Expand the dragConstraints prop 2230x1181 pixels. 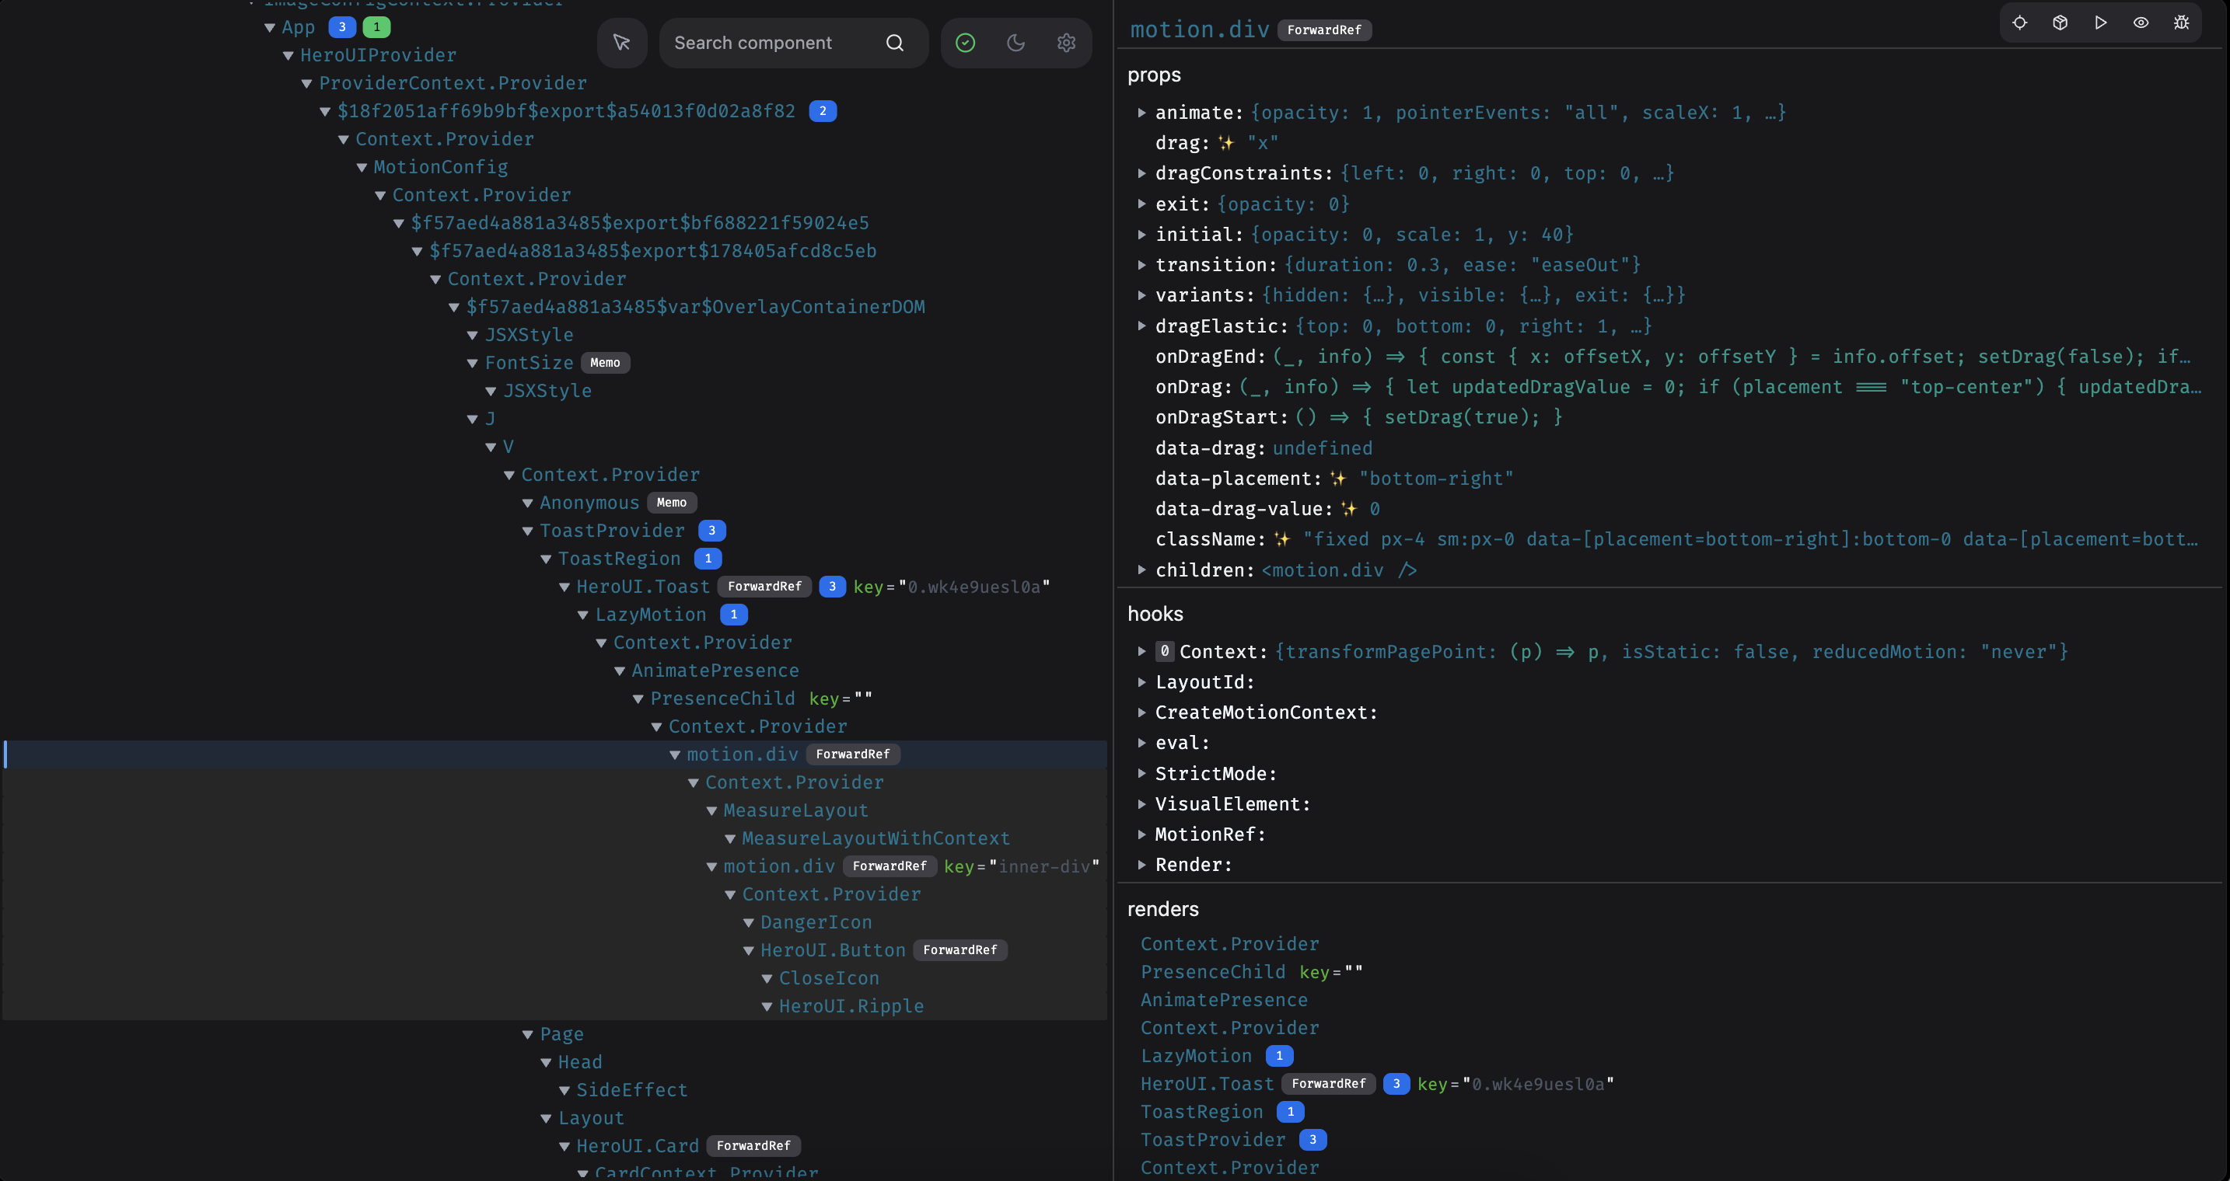pyautogui.click(x=1142, y=173)
